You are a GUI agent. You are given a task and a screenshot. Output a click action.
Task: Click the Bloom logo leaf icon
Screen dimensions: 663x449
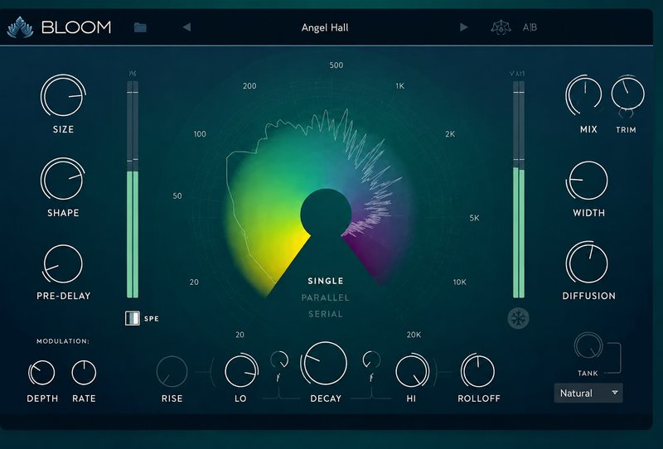pos(20,27)
